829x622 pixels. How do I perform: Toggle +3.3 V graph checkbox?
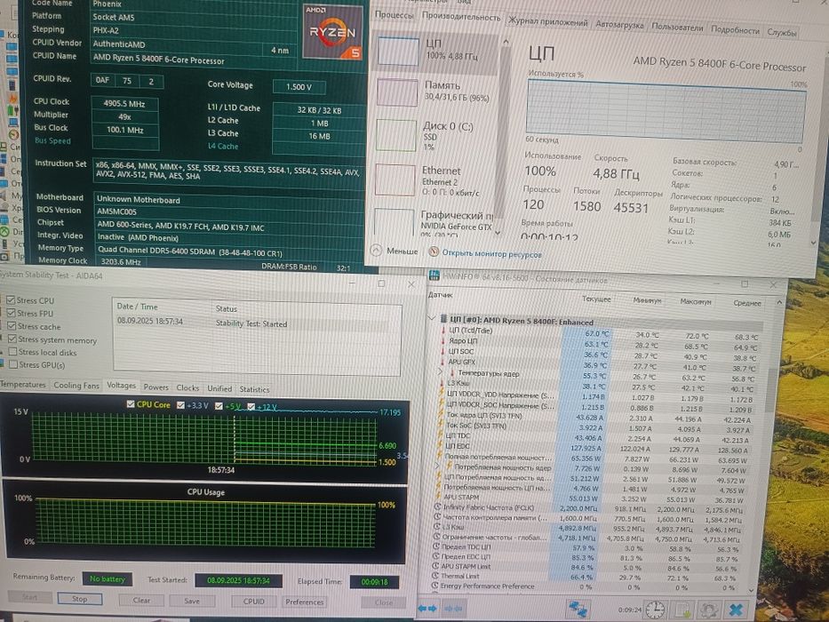coord(180,405)
